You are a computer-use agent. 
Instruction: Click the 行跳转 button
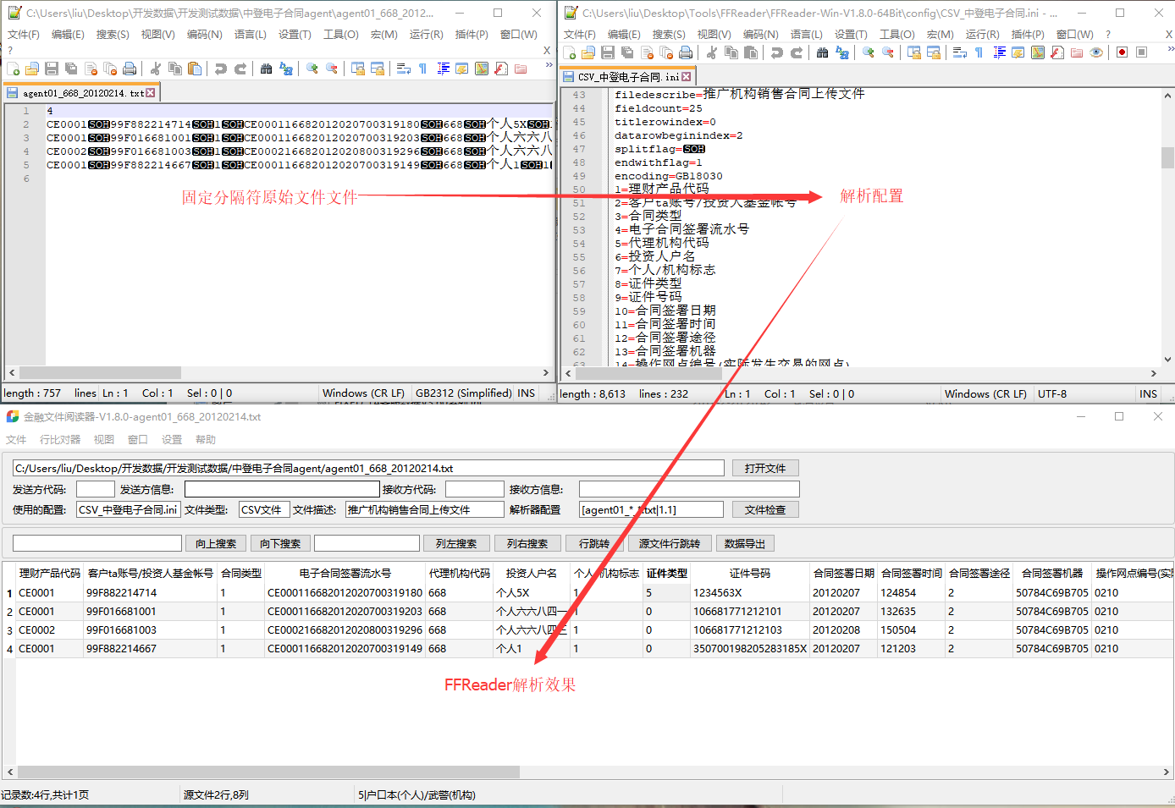tap(594, 543)
